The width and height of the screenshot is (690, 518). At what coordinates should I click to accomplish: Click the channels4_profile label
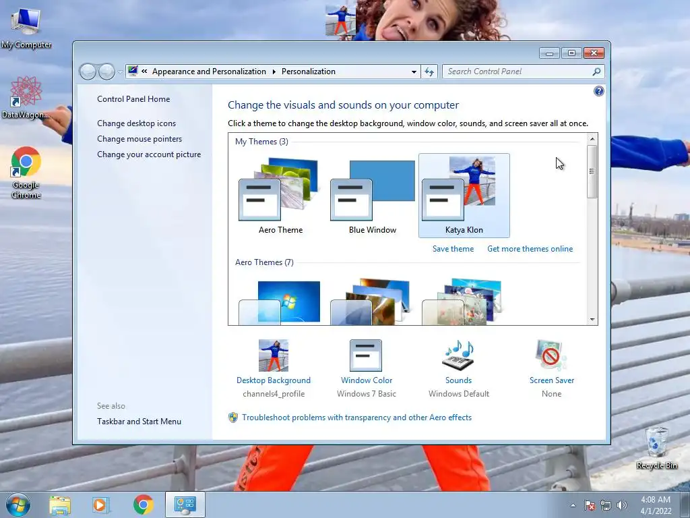pyautogui.click(x=274, y=394)
